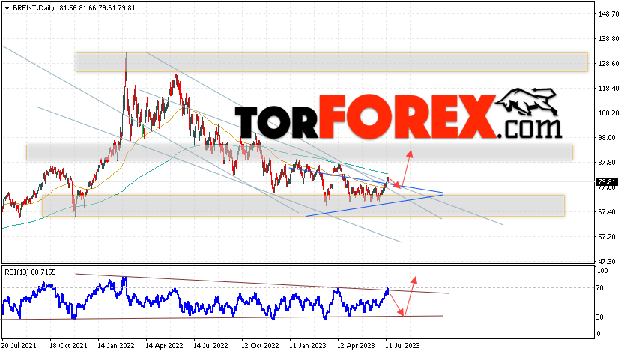Click the RSI scale label 70

point(602,288)
